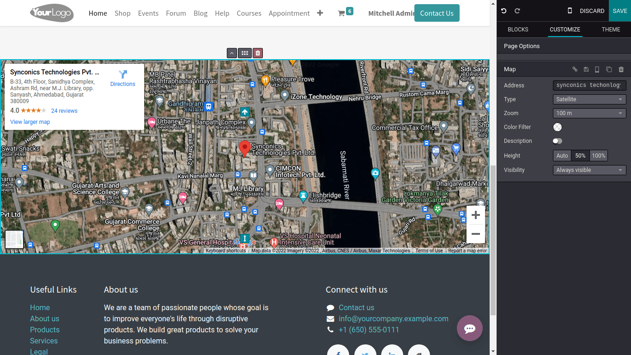Viewport: 631px width, 355px height.
Task: Go to the Blog menu item
Action: pos(200,13)
